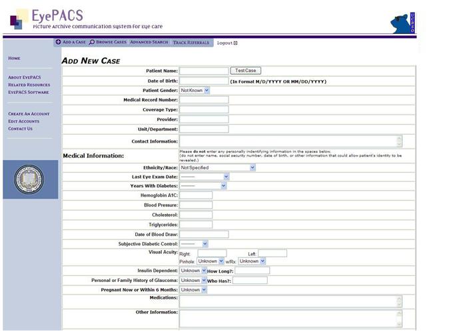Click the Cholesterol field

pyautogui.click(x=196, y=215)
